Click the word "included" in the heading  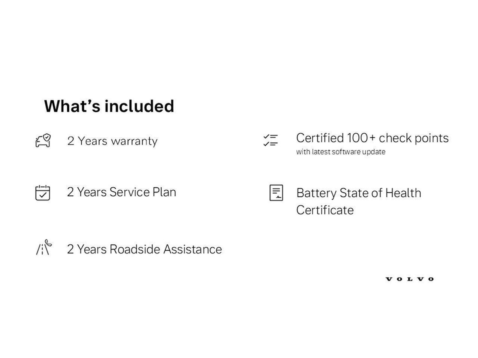click(x=139, y=106)
